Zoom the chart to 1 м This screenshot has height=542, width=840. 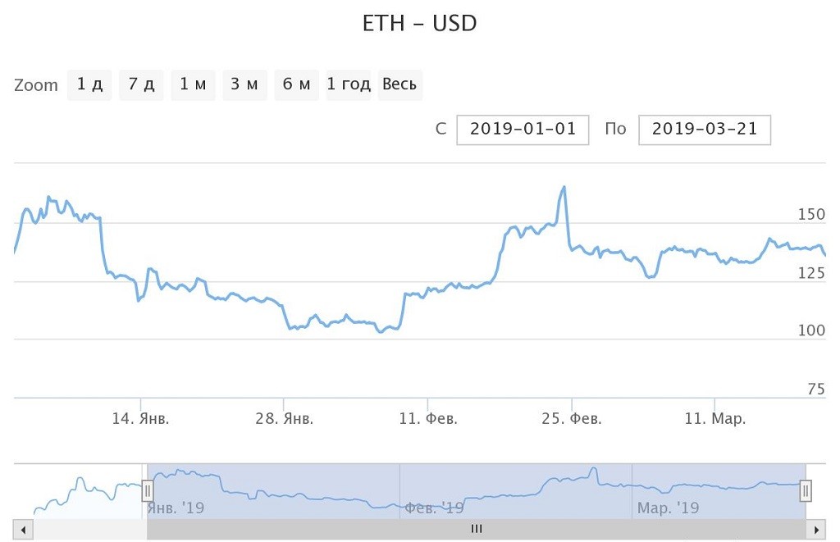[x=193, y=84]
